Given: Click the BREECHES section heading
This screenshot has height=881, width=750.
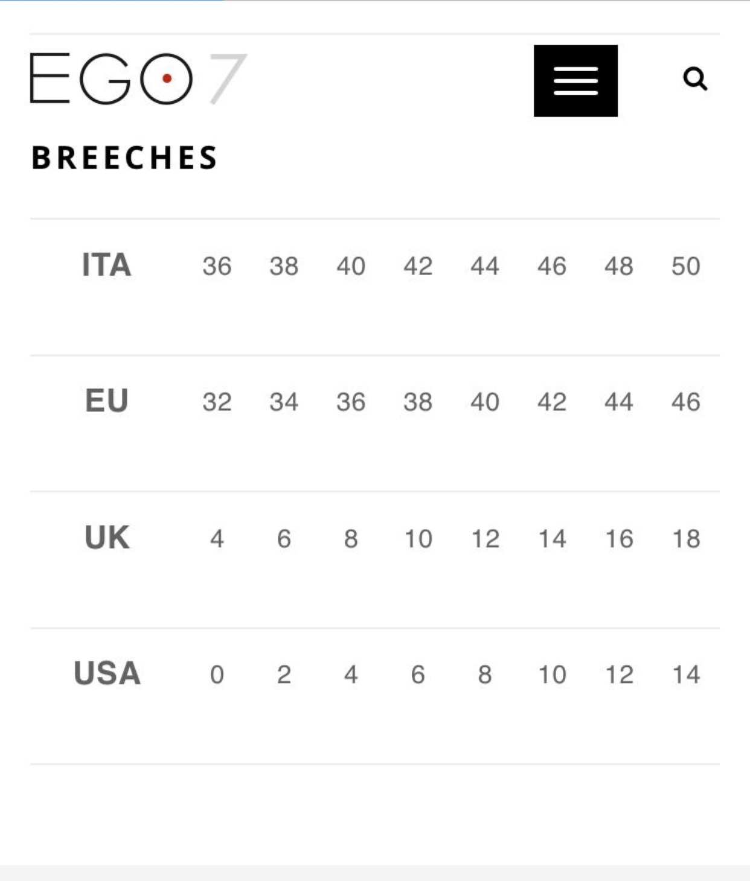Looking at the screenshot, I should pos(124,158).
